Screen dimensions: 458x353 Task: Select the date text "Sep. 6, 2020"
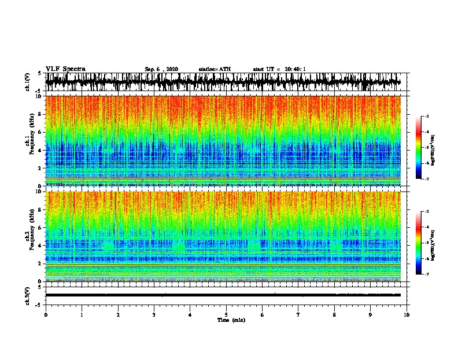(161, 69)
